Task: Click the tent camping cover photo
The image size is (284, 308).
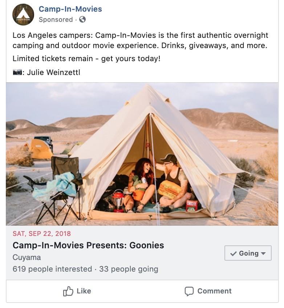Action: click(x=142, y=153)
